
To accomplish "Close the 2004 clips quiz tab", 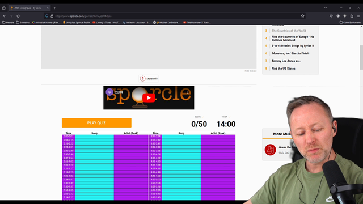I will (x=48, y=8).
